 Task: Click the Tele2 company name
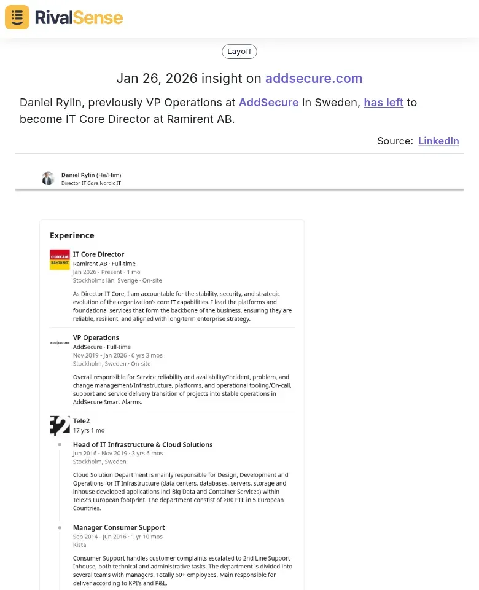[82, 421]
